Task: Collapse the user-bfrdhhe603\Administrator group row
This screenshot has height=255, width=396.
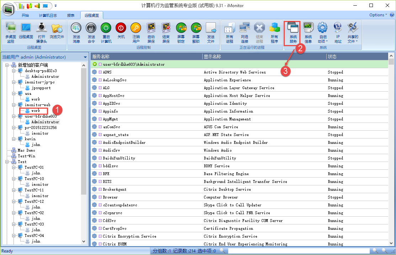Action: [95, 64]
